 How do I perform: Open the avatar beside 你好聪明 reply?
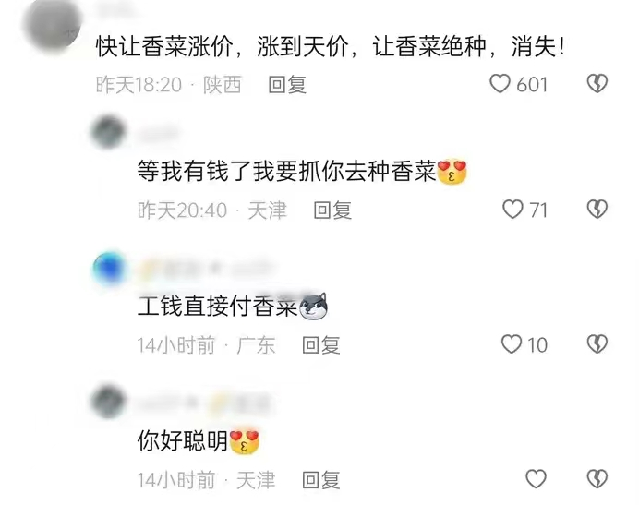coord(108,402)
